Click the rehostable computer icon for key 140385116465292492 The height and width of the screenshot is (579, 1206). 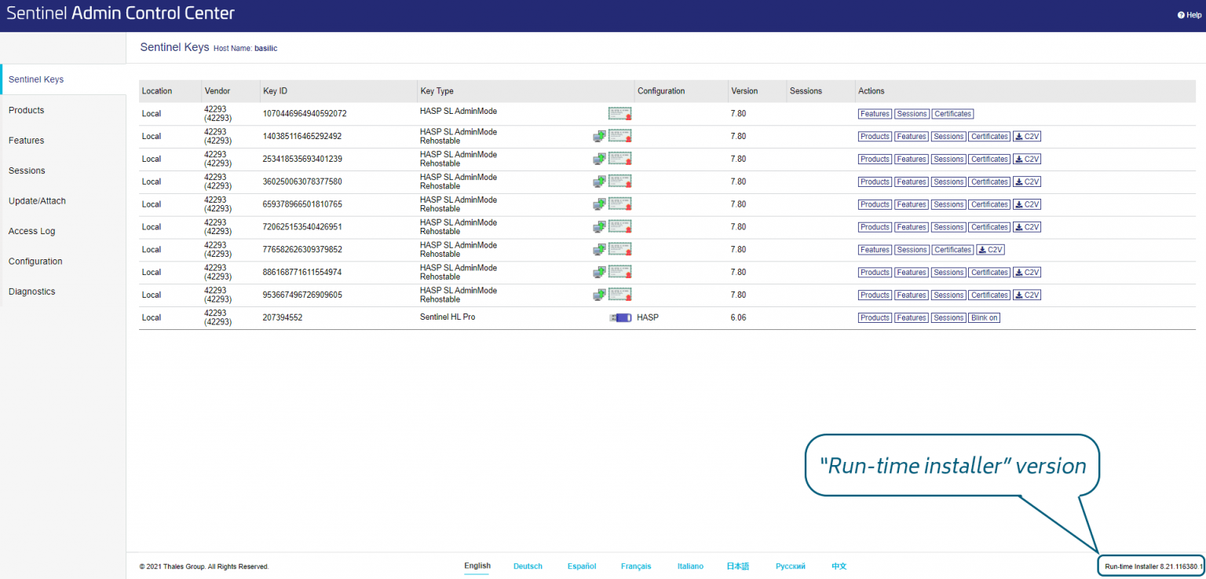point(599,137)
